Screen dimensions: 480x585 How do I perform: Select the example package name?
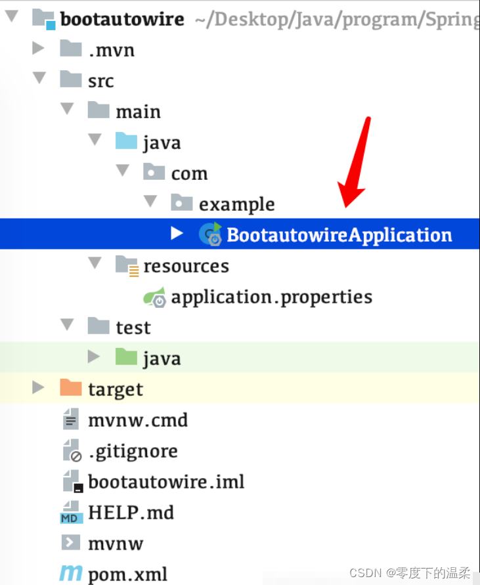[236, 205]
